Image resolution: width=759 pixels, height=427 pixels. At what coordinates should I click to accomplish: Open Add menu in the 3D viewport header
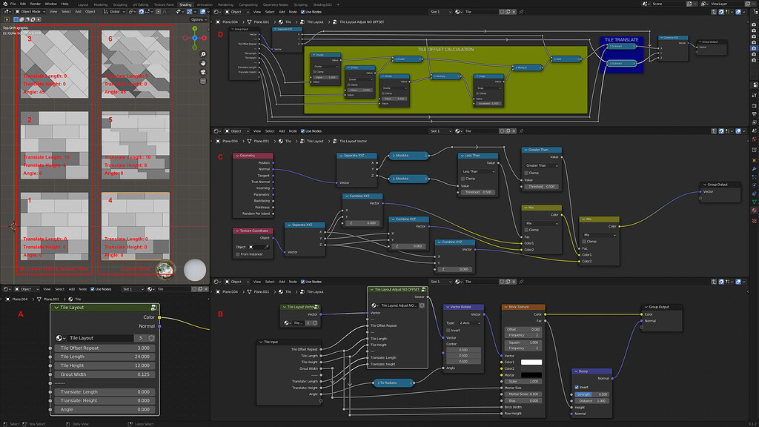coord(78,12)
